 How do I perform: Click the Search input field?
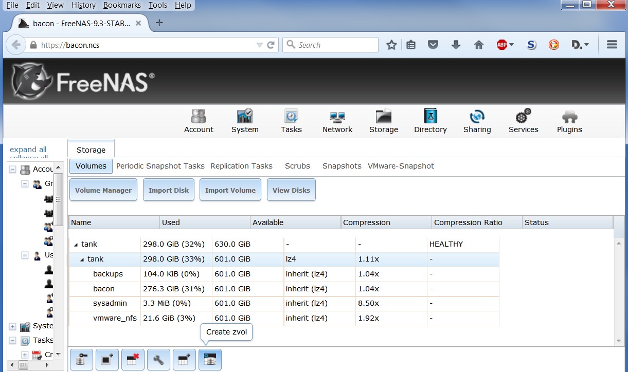click(330, 45)
